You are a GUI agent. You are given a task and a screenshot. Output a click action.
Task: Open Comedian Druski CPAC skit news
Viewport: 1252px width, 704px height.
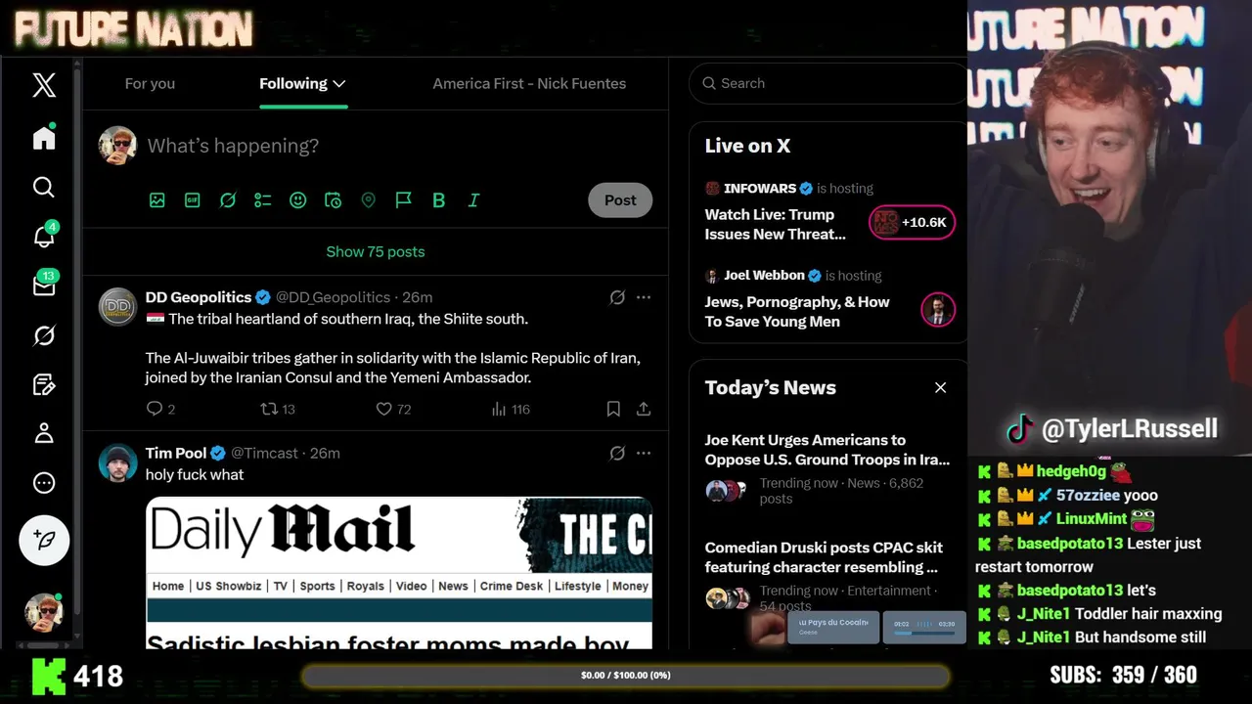824,557
